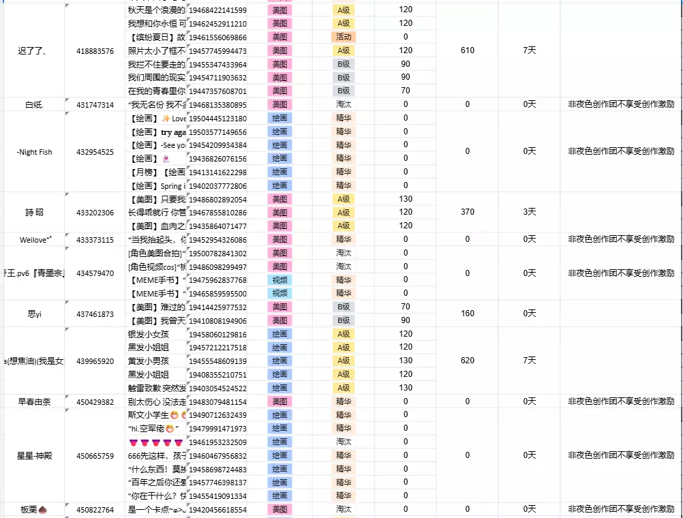
Task: Click ID cell 439965920
Action: pos(95,361)
